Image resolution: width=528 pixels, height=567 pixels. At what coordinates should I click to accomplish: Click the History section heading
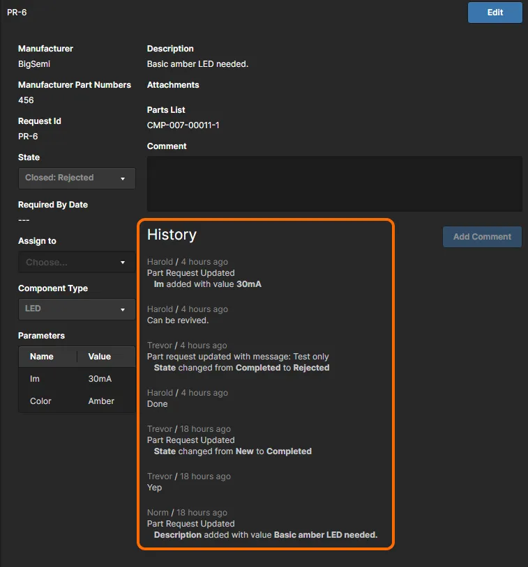point(172,235)
